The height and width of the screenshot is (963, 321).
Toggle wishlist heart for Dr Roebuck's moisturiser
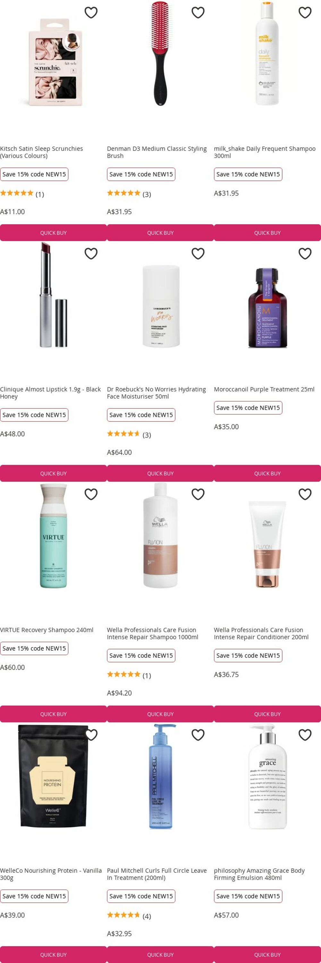(198, 254)
